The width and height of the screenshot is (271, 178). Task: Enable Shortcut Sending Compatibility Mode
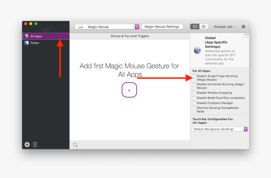[x=194, y=108]
